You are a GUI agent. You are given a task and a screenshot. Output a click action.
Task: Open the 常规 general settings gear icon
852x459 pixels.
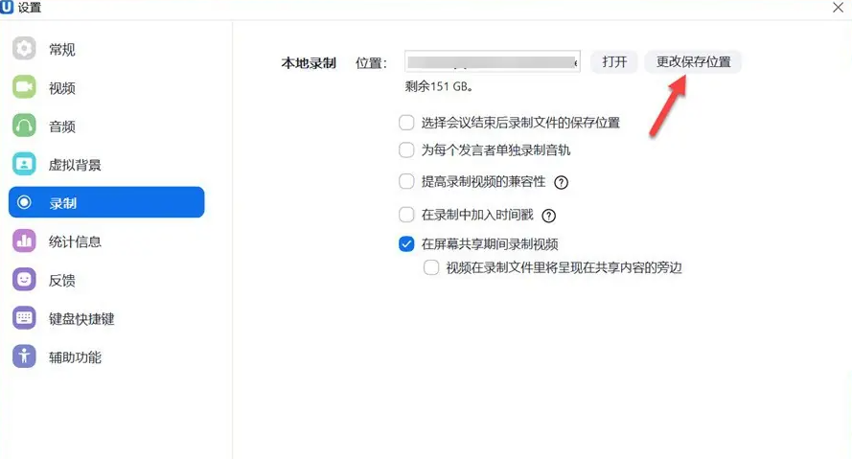tap(24, 49)
